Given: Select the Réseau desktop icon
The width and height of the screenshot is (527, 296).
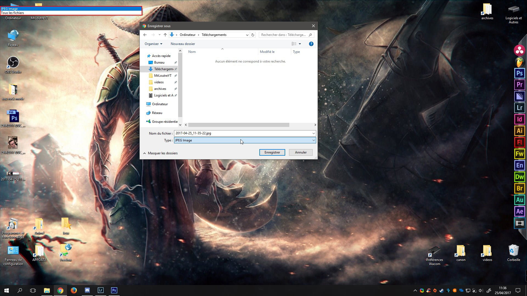Looking at the screenshot, I should [x=13, y=38].
